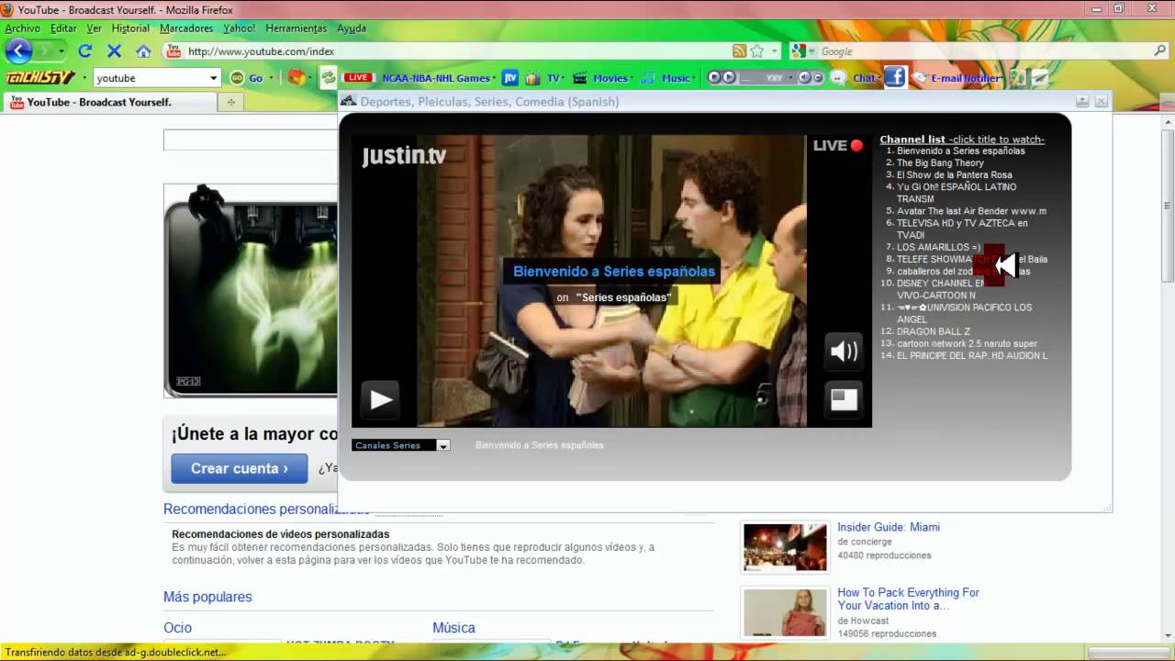Click the volume speaker in video player
This screenshot has height=661, width=1175.
844,351
